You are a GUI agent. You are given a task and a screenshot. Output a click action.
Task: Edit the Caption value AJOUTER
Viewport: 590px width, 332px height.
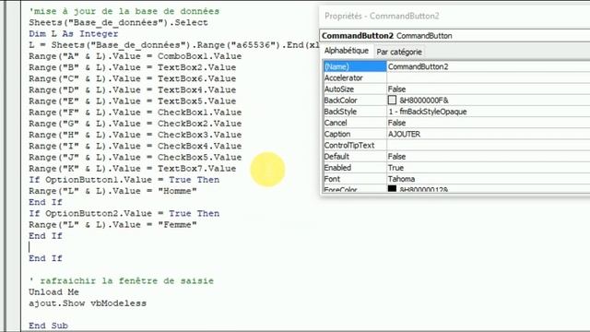point(489,134)
